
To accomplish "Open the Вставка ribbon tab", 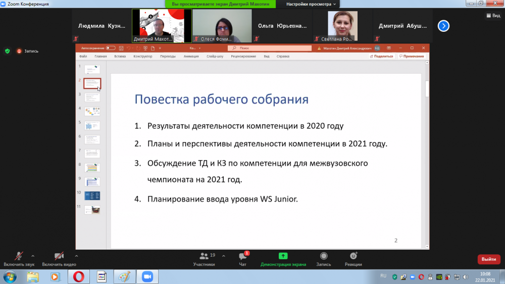I will 120,57.
